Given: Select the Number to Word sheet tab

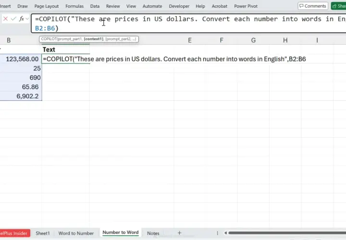Looking at the screenshot, I should click(121, 232).
